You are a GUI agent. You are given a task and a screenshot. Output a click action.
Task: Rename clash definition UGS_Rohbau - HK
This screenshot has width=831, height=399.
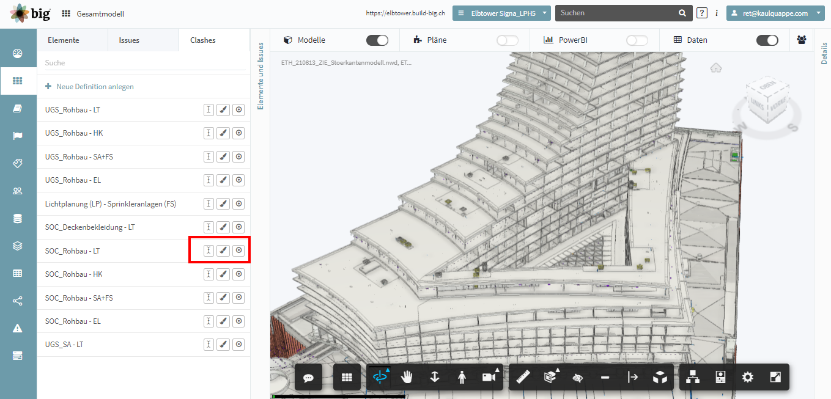(209, 133)
